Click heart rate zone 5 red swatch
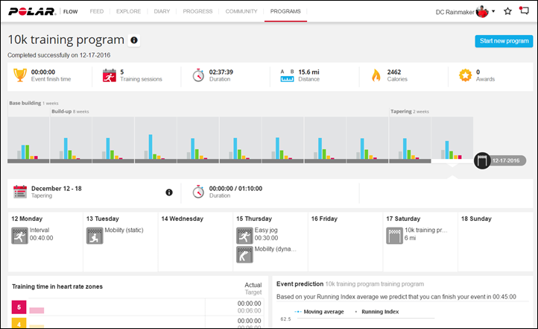 (19, 307)
